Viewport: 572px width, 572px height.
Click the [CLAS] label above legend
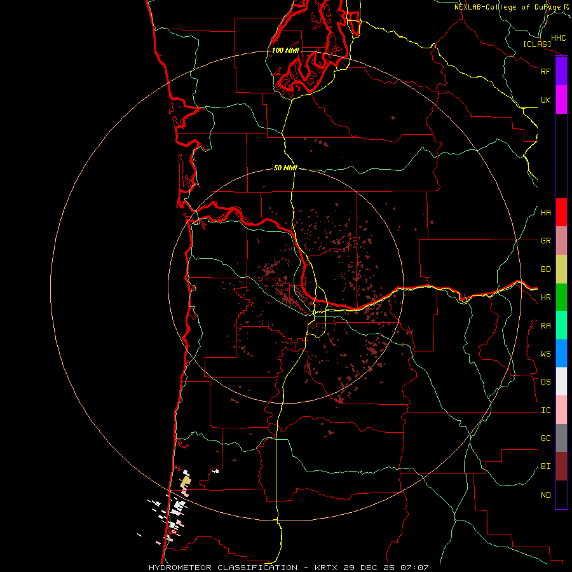tap(537, 44)
